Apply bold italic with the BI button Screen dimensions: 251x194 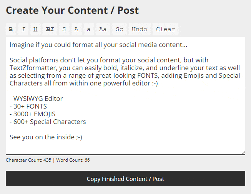click(50, 29)
